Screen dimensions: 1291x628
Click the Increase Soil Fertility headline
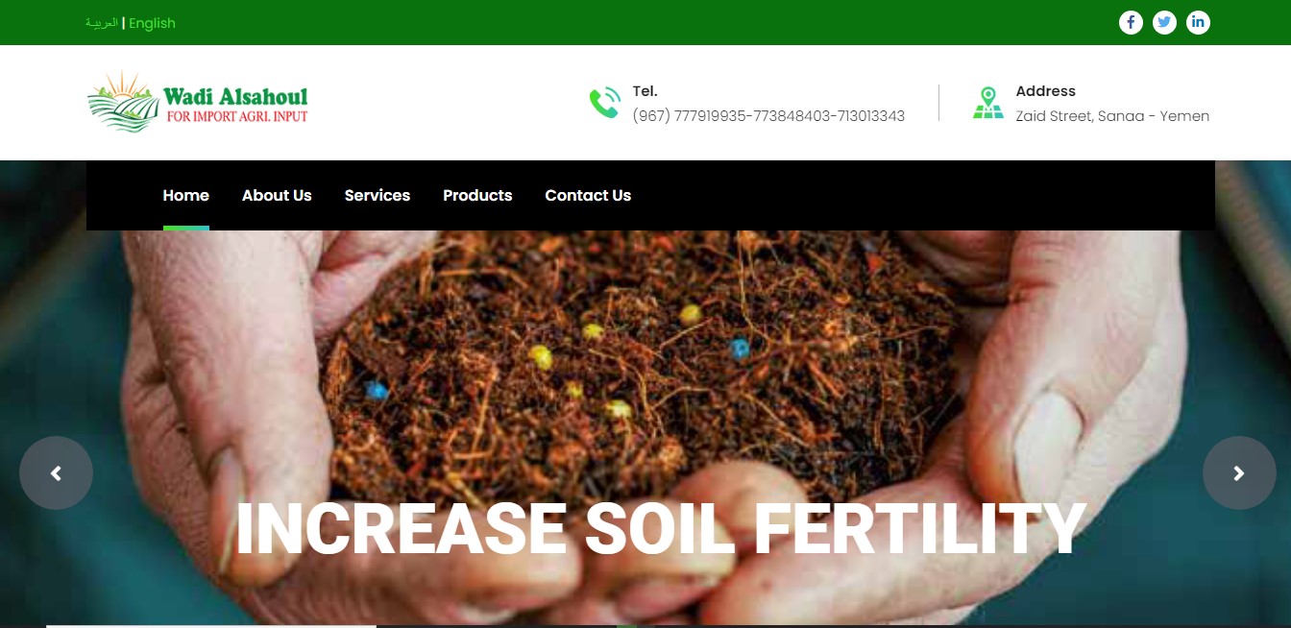click(660, 529)
